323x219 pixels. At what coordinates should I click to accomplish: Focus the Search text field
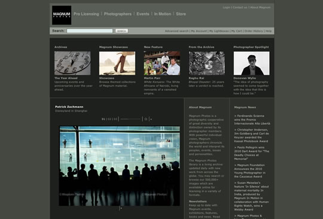90,31
